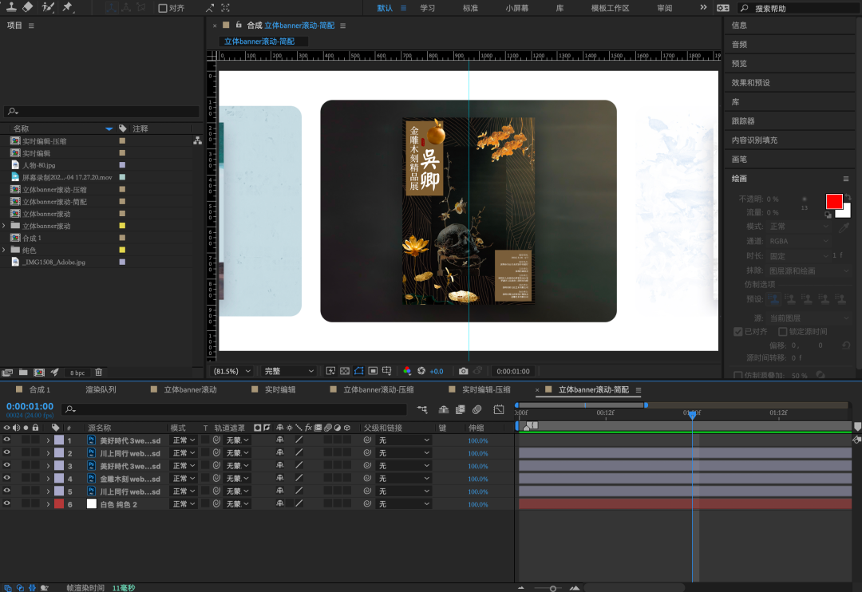The height and width of the screenshot is (592, 862).
Task: Select 人物-80.jpg in the Project panel
Action: pos(39,165)
